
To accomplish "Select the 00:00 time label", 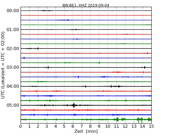I will (x=13, y=11).
